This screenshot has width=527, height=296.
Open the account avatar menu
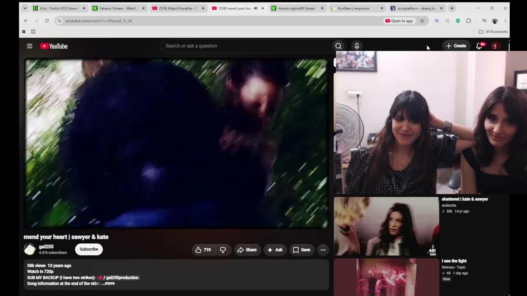496,46
